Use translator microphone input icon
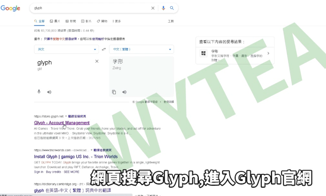Image resolution: width=326 pixels, height=196 pixels. click(39, 92)
